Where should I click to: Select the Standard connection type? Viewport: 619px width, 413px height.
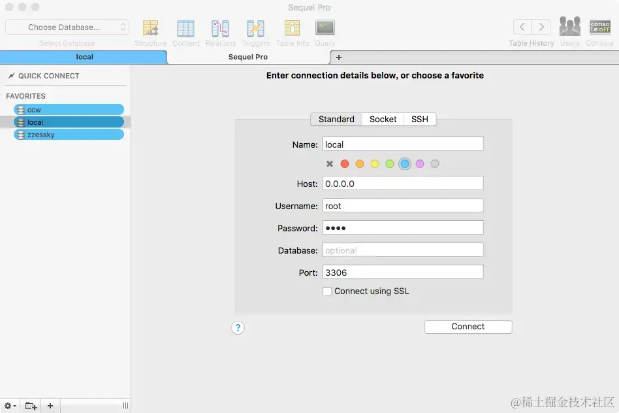(x=336, y=120)
